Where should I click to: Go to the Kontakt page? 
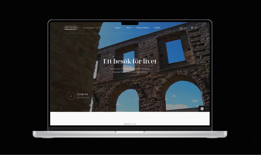pyautogui.click(x=157, y=28)
